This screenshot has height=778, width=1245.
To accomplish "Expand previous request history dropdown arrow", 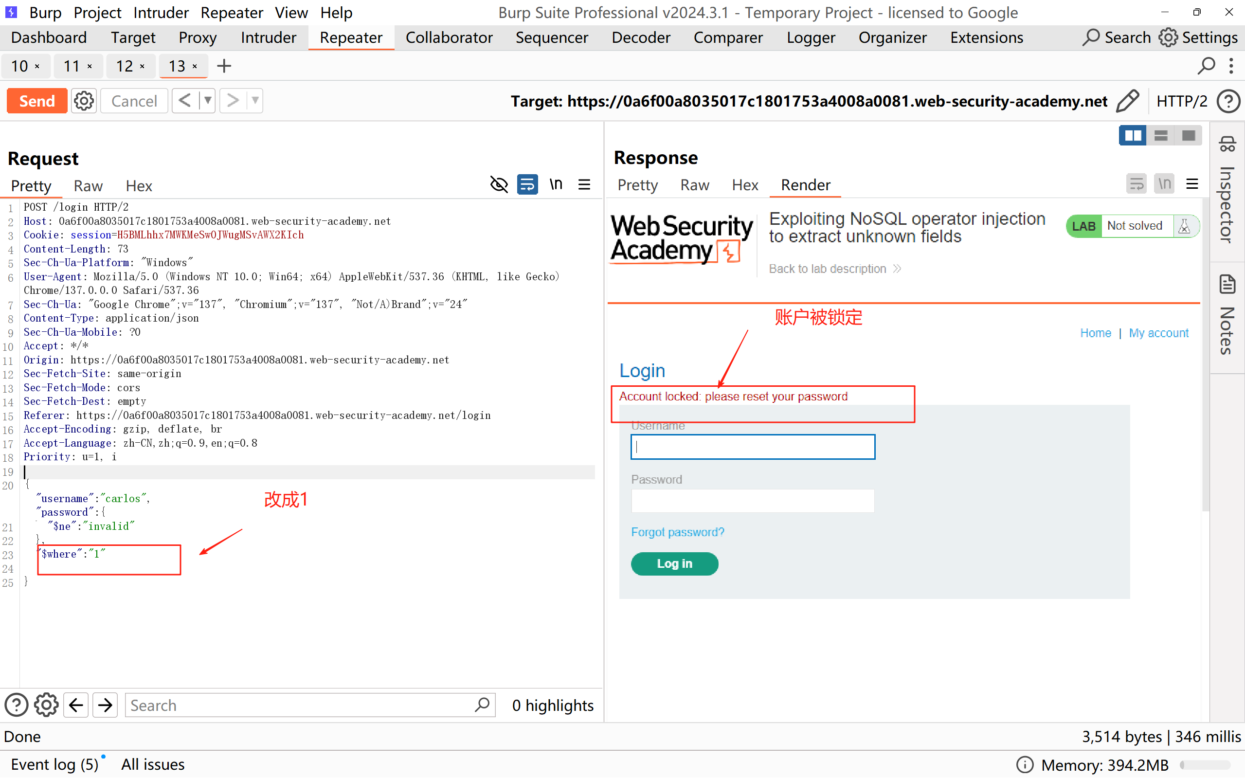I will pos(207,100).
